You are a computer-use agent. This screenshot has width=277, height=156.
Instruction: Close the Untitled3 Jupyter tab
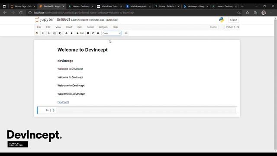[x=63, y=6]
